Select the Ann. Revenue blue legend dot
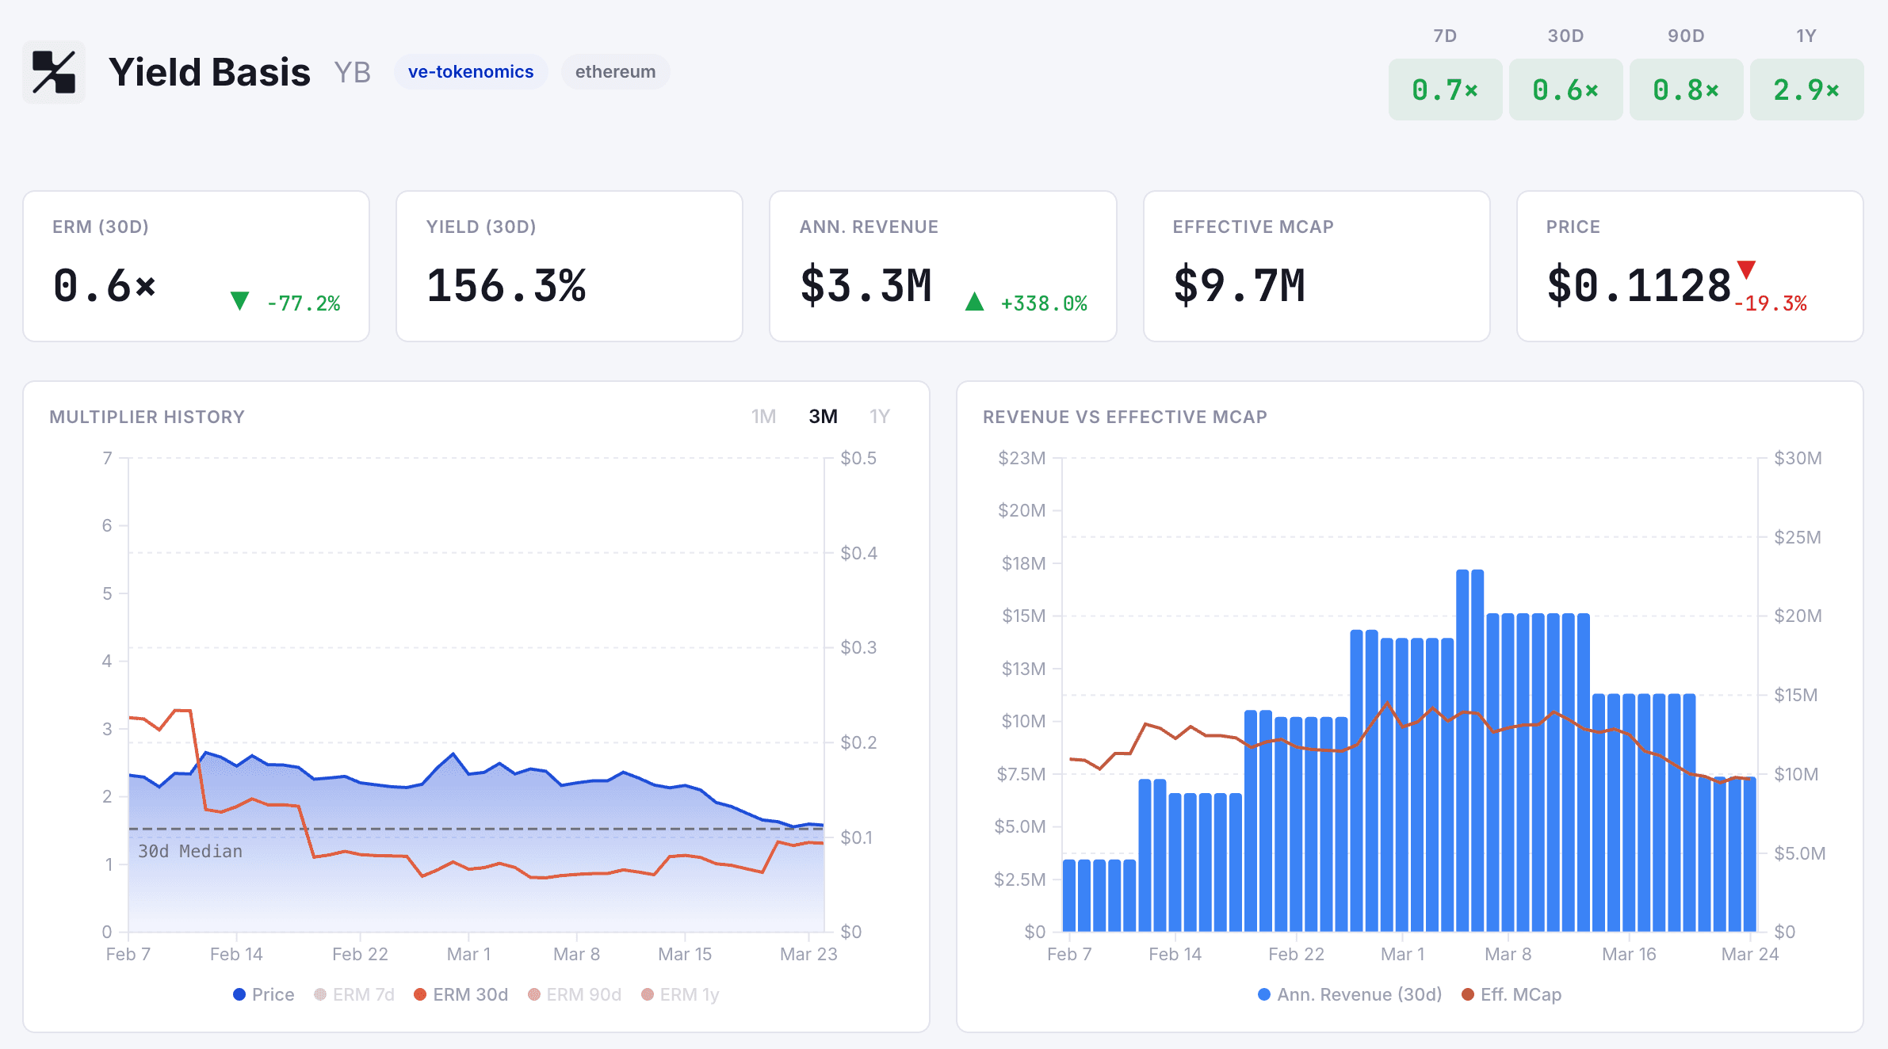The height and width of the screenshot is (1049, 1888). click(x=1265, y=994)
